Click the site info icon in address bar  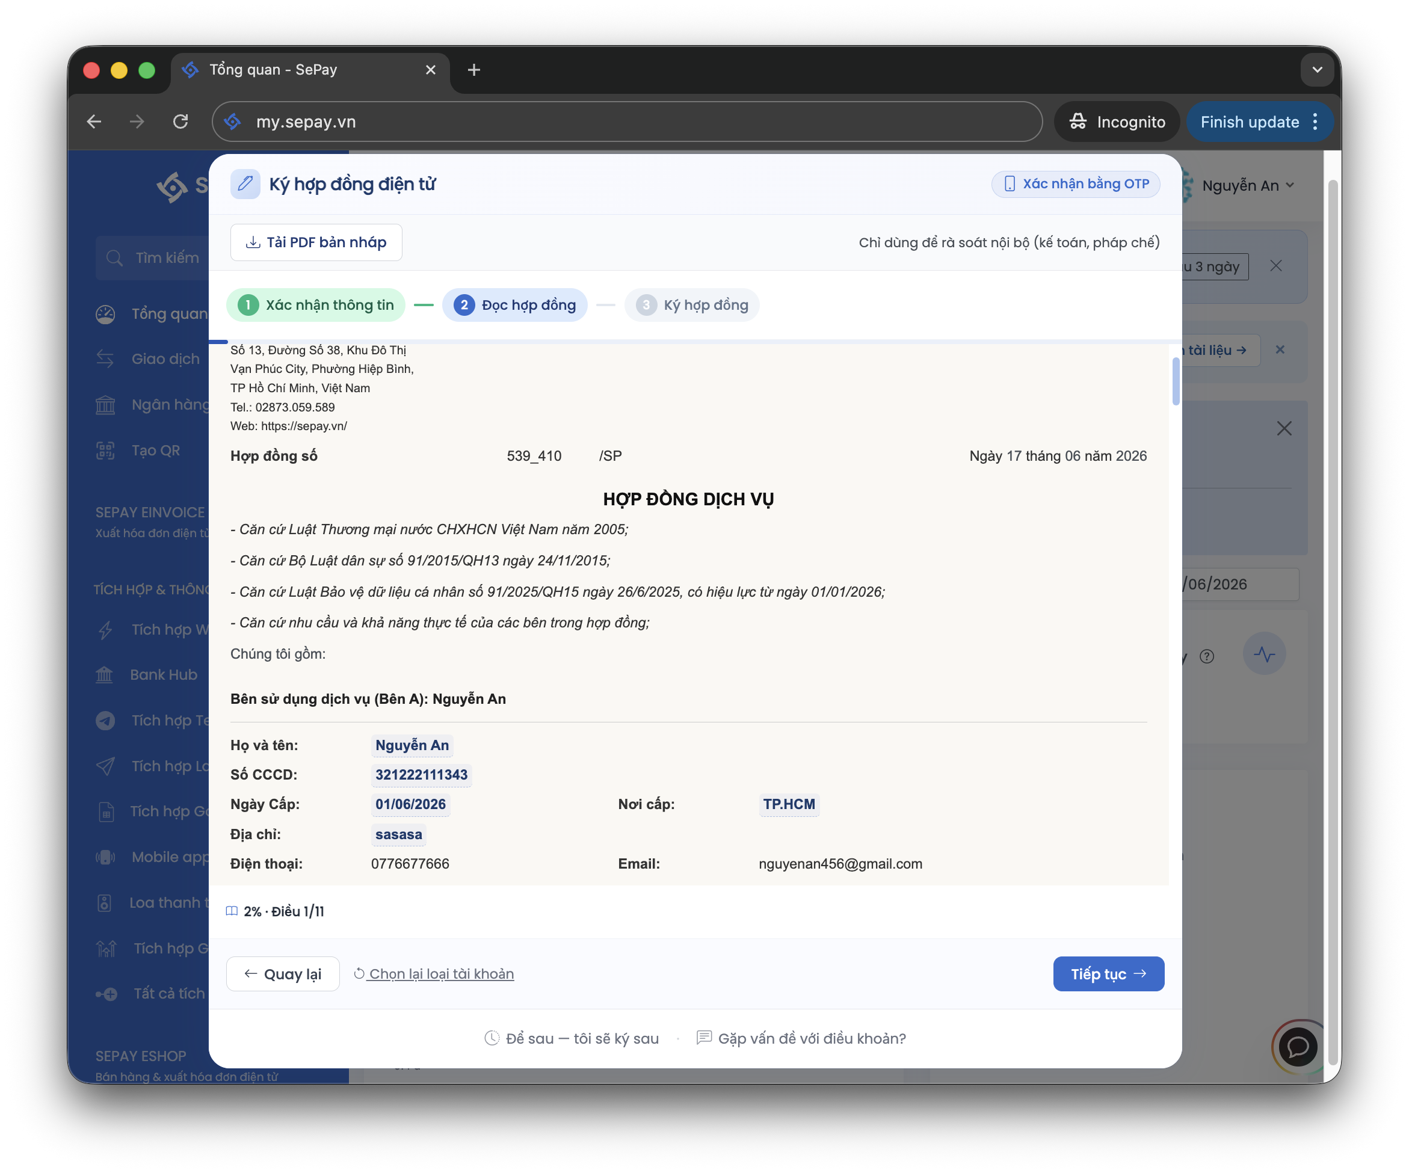coord(233,122)
